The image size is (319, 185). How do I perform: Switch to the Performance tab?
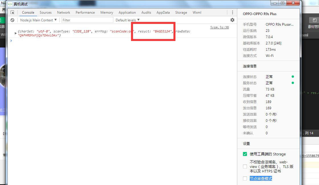click(85, 13)
